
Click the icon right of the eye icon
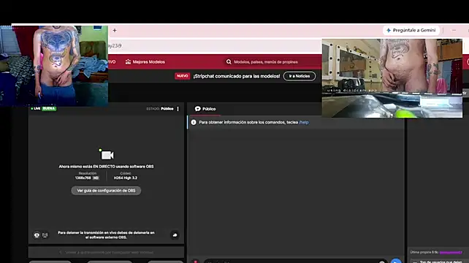click(x=45, y=235)
